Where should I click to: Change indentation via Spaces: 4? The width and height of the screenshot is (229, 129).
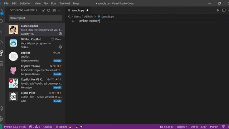tap(182, 126)
